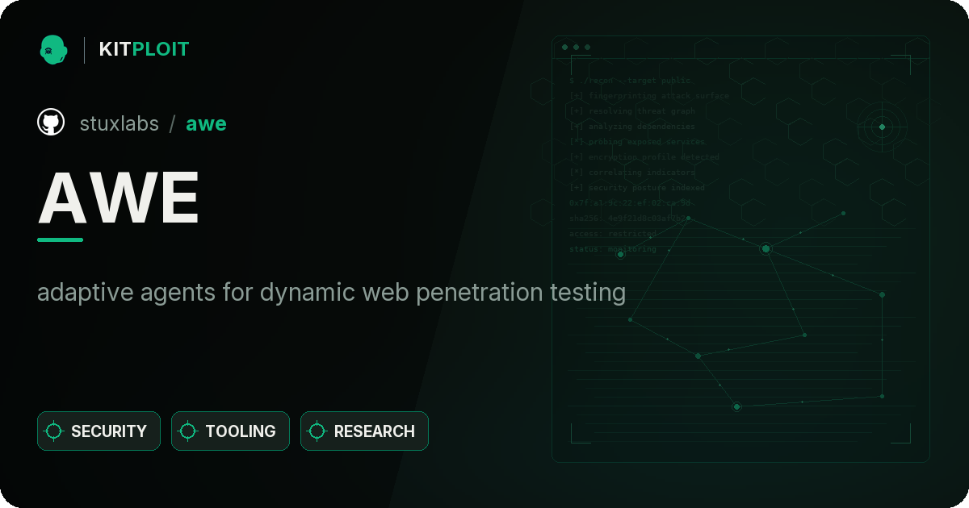This screenshot has width=969, height=508.
Task: Click the 'probing exposed services' terminal line
Action: coord(638,142)
